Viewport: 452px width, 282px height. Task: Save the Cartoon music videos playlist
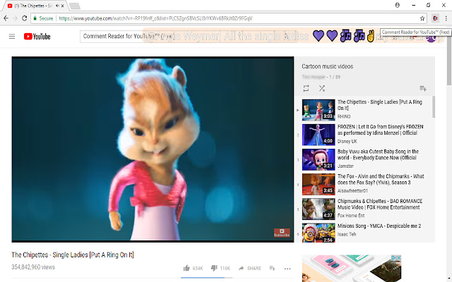(x=423, y=88)
